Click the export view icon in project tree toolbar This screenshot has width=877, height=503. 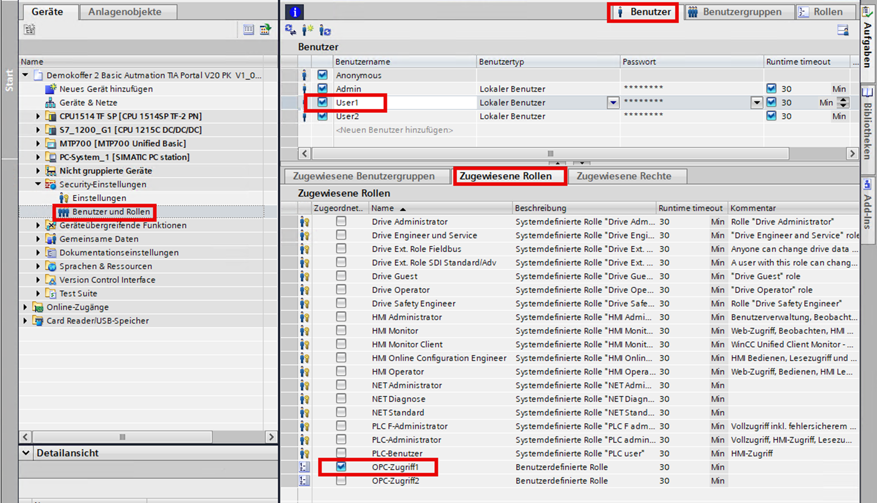click(266, 30)
